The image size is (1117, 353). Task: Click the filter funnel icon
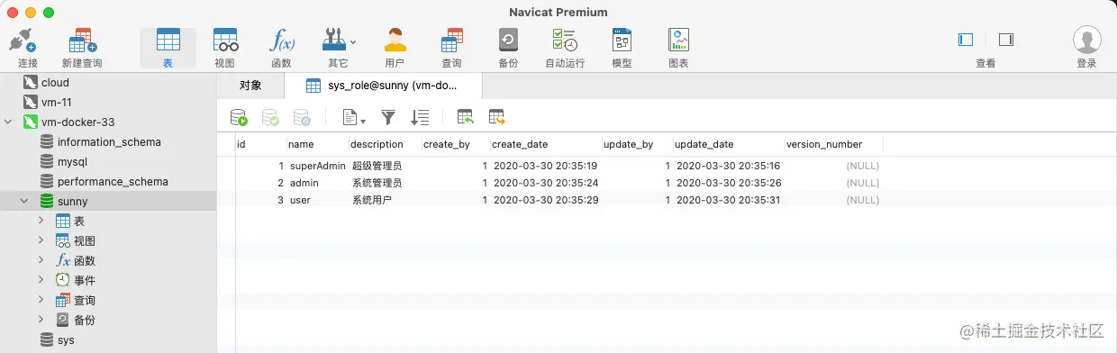pos(388,117)
